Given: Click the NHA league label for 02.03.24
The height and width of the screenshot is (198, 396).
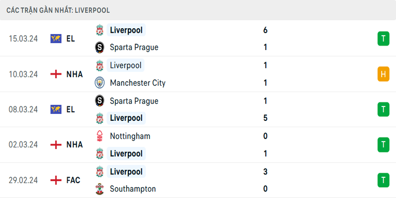Looking at the screenshot, I should (74, 145).
